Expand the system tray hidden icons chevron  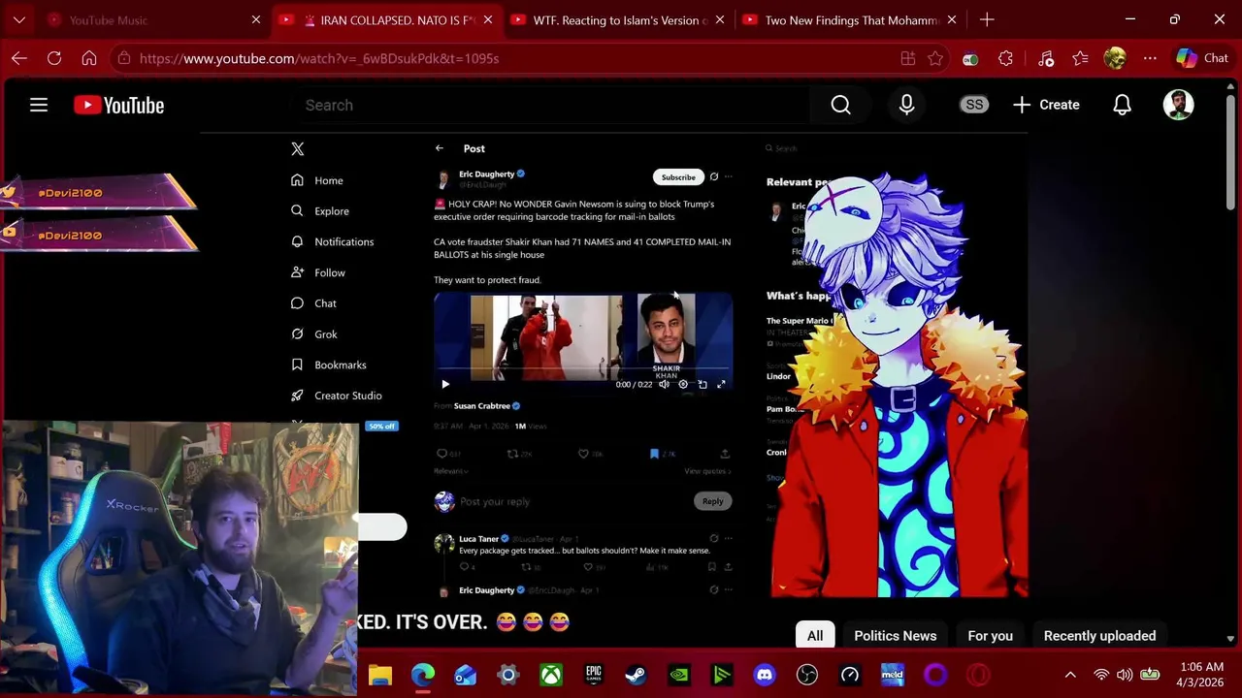[x=1070, y=675]
